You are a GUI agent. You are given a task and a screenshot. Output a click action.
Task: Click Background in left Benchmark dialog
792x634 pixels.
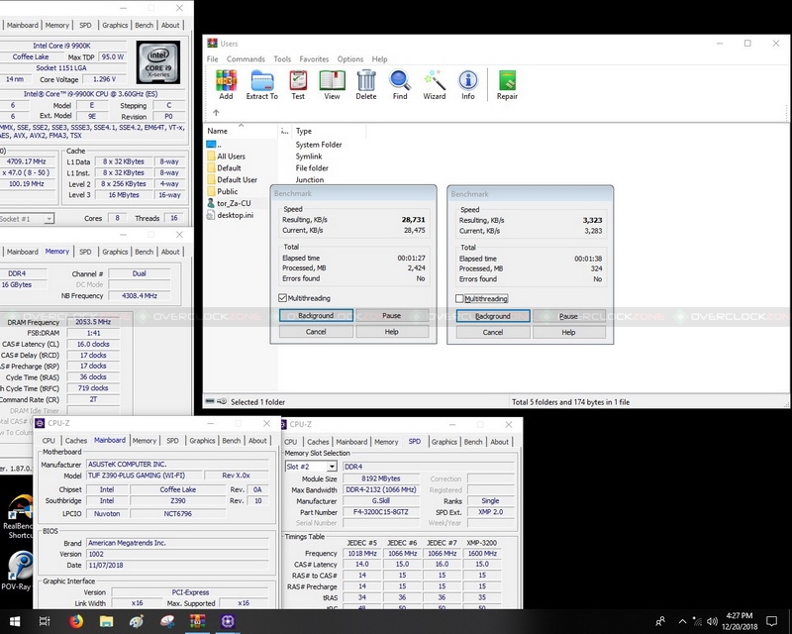316,315
